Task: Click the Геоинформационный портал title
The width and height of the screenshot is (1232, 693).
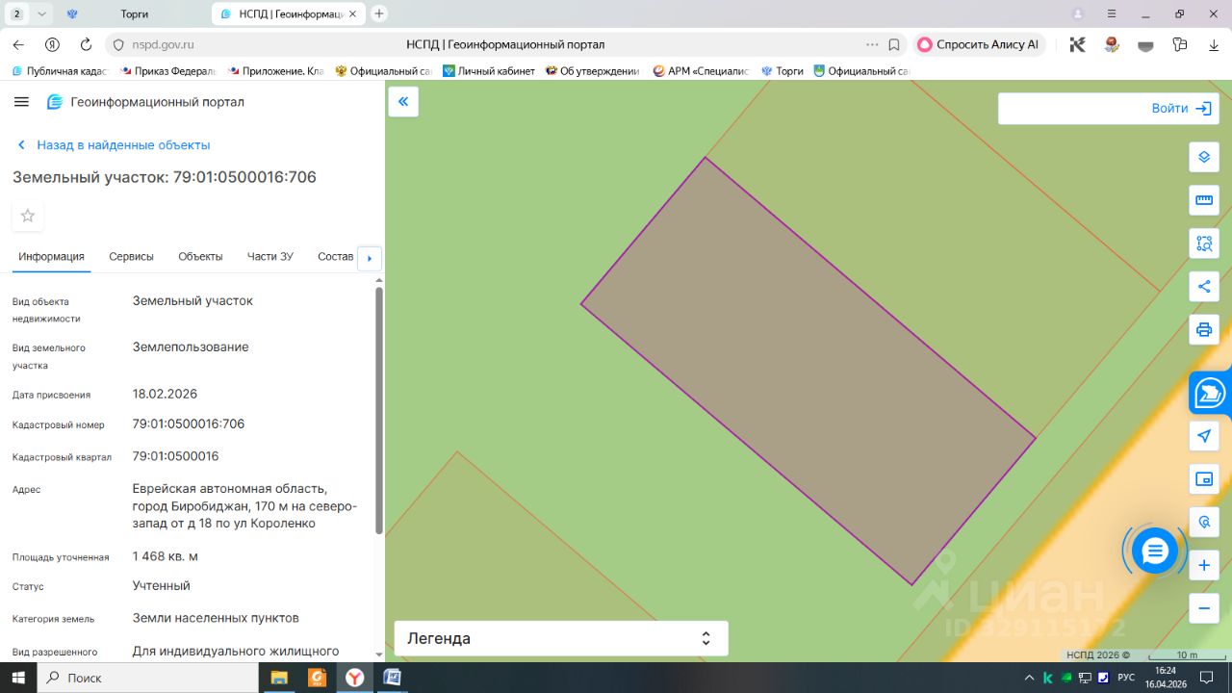Action: click(158, 102)
